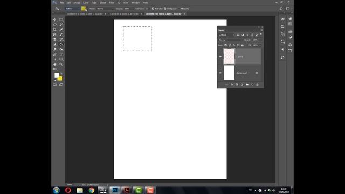Image resolution: width=345 pixels, height=194 pixels.
Task: Search with magnifier in options bar
Action: pos(281,9)
